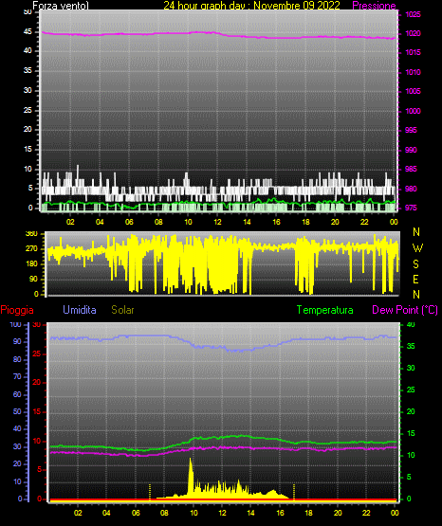Click the E compass label on wind direction
The width and height of the screenshot is (442, 526).
[x=415, y=279]
